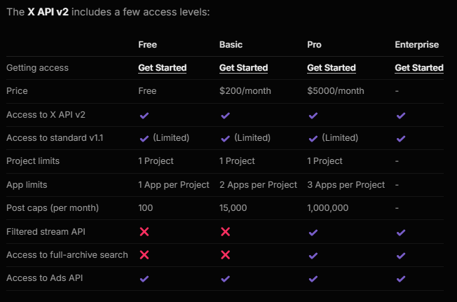Viewport: 457px width, 302px height.
Task: Click Enterprise checkmark for Access to X API v2
Action: [x=401, y=116]
